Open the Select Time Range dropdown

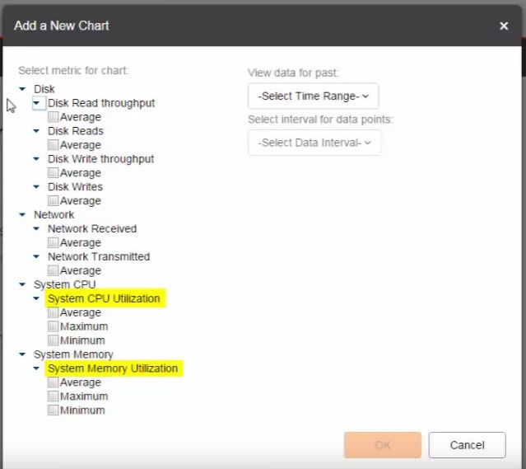[x=314, y=96]
